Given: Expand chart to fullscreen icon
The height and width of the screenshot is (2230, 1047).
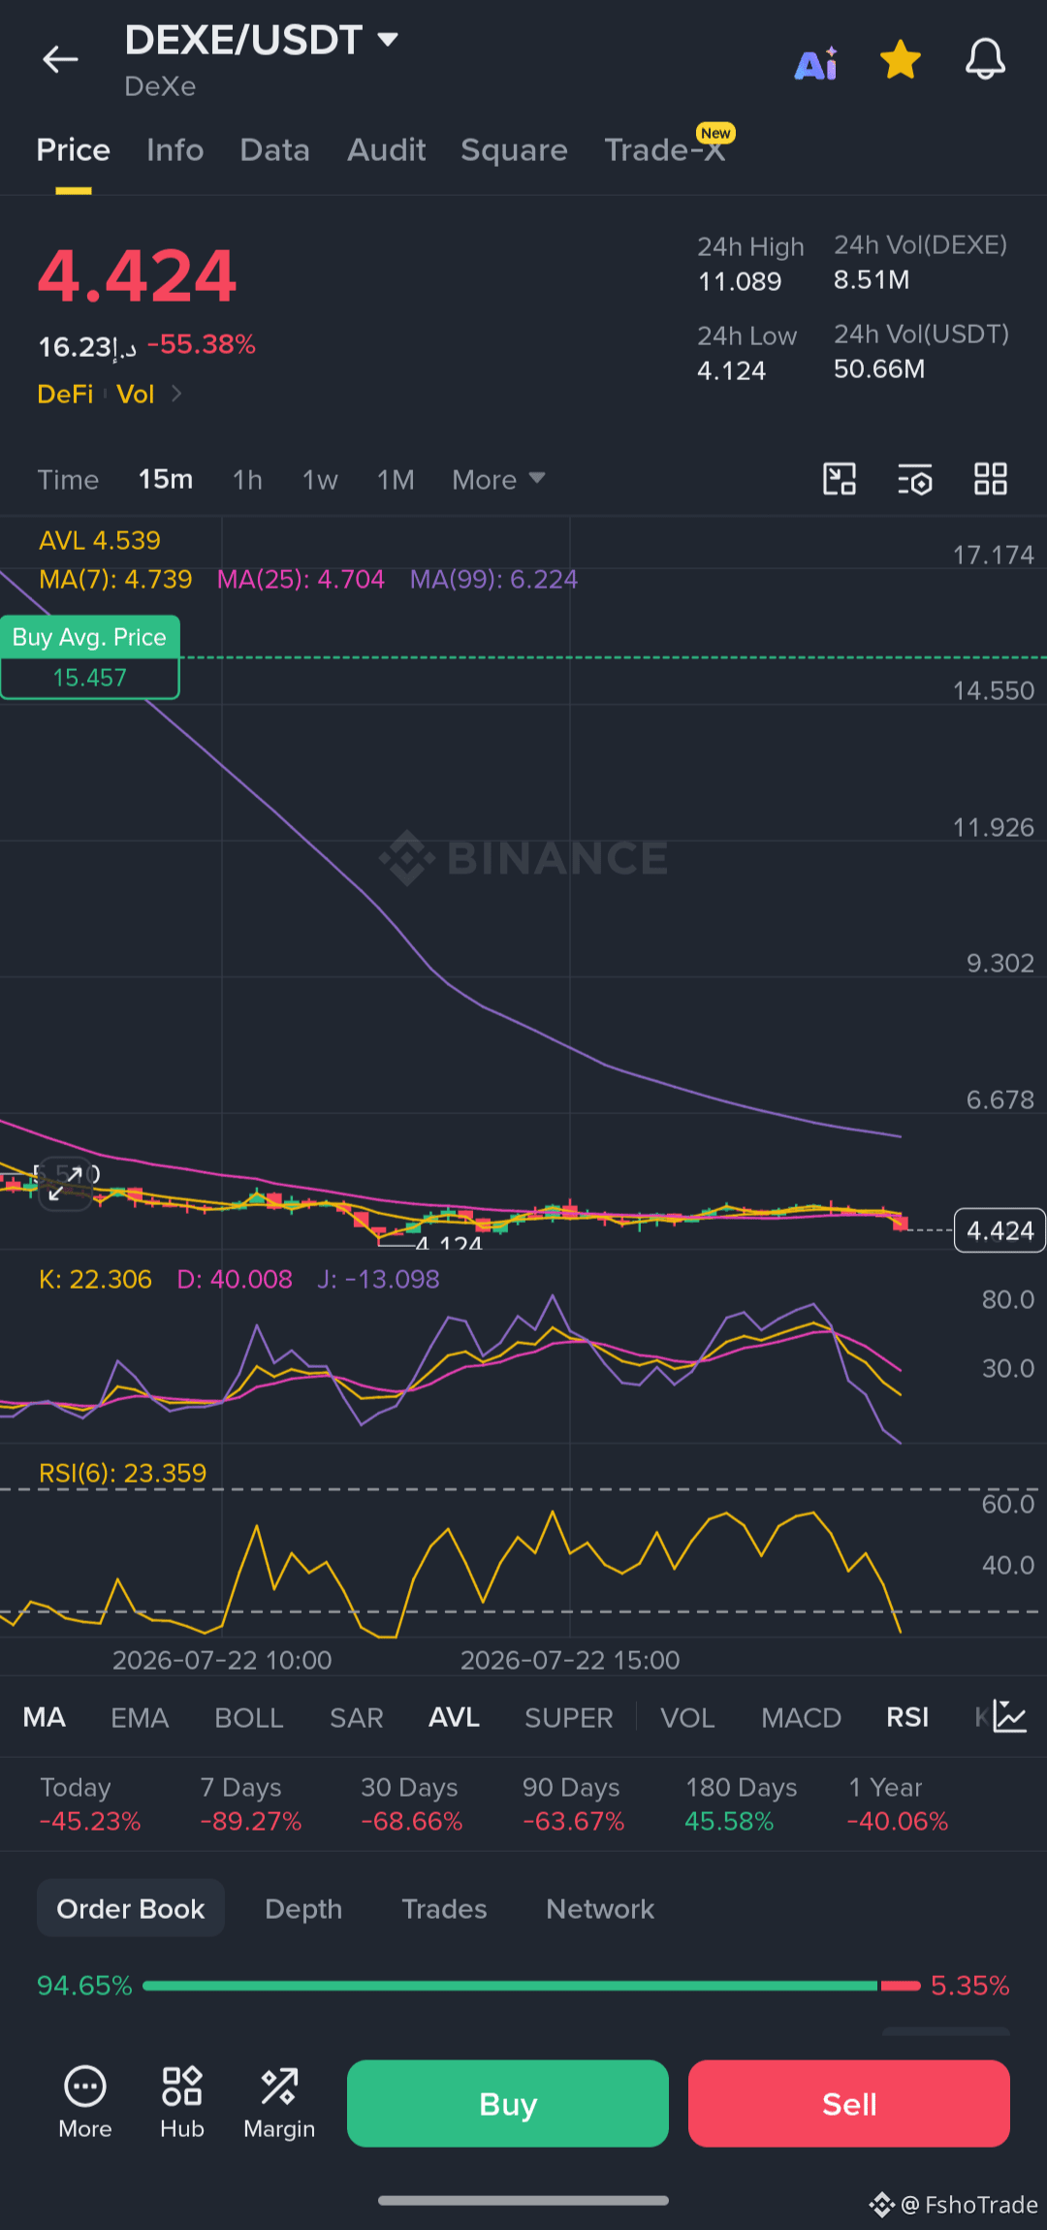Looking at the screenshot, I should tap(66, 1185).
